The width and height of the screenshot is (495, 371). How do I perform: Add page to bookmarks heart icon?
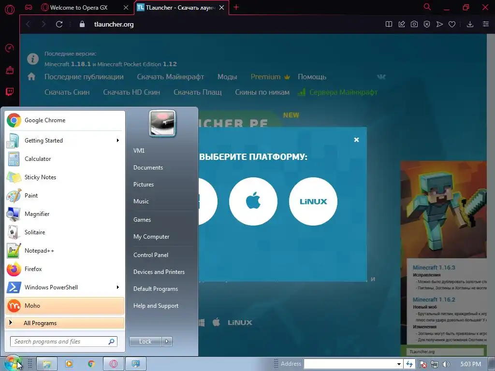click(452, 24)
